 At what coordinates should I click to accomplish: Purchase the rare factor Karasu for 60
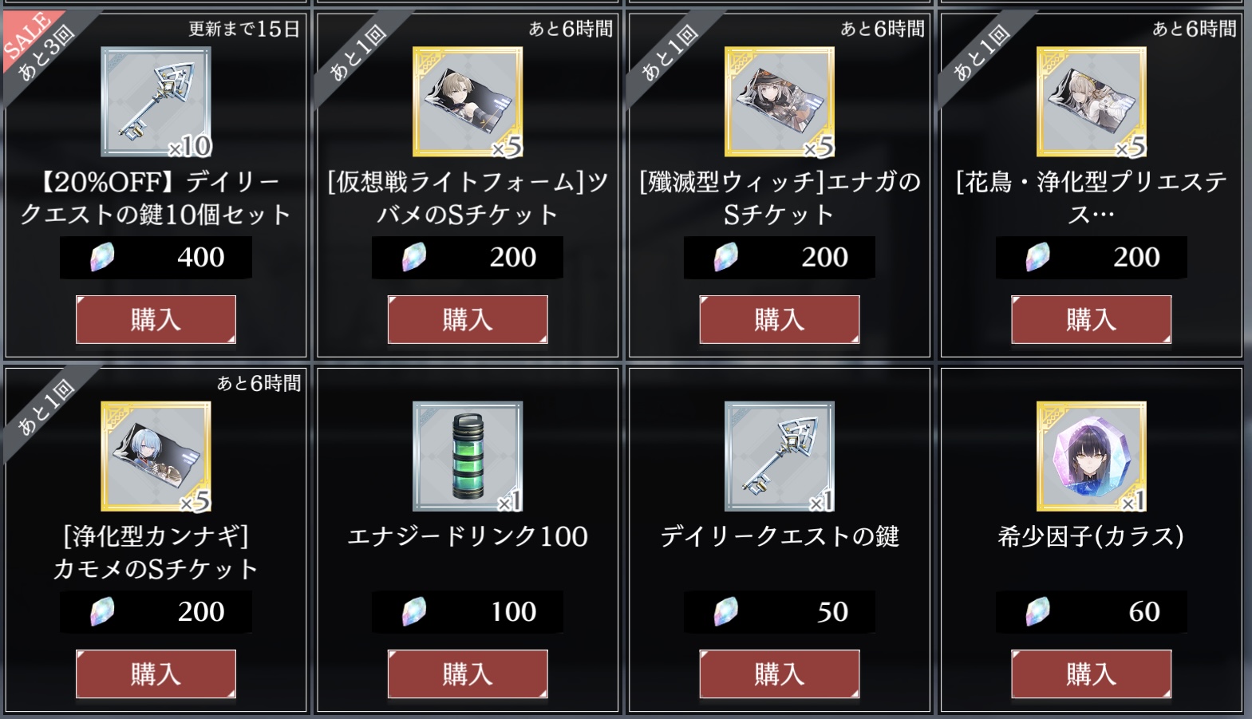pos(1092,674)
